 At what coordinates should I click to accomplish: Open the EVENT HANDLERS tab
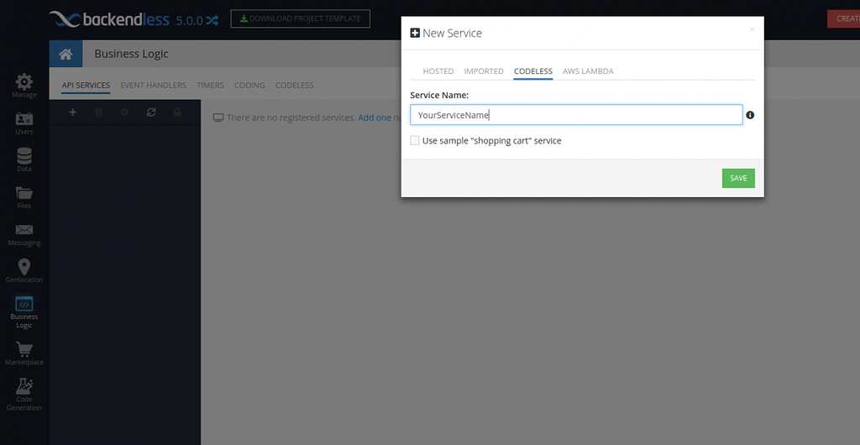pos(154,86)
